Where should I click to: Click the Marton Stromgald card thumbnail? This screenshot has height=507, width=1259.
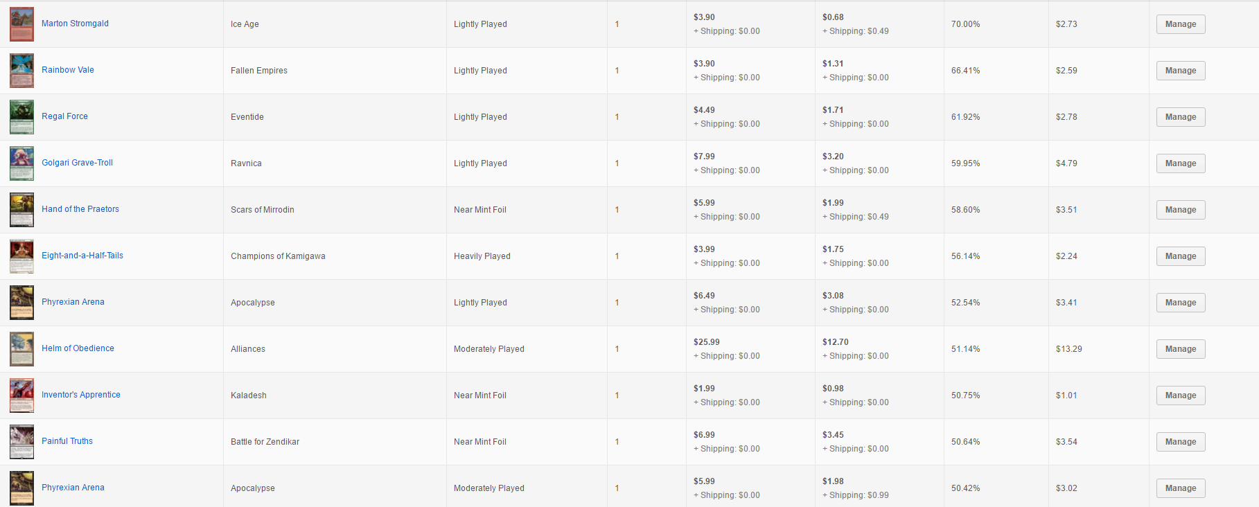pos(21,24)
